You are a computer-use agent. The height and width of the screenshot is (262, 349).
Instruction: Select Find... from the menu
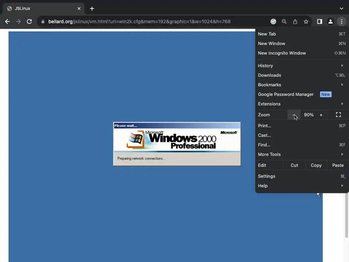pyautogui.click(x=302, y=145)
